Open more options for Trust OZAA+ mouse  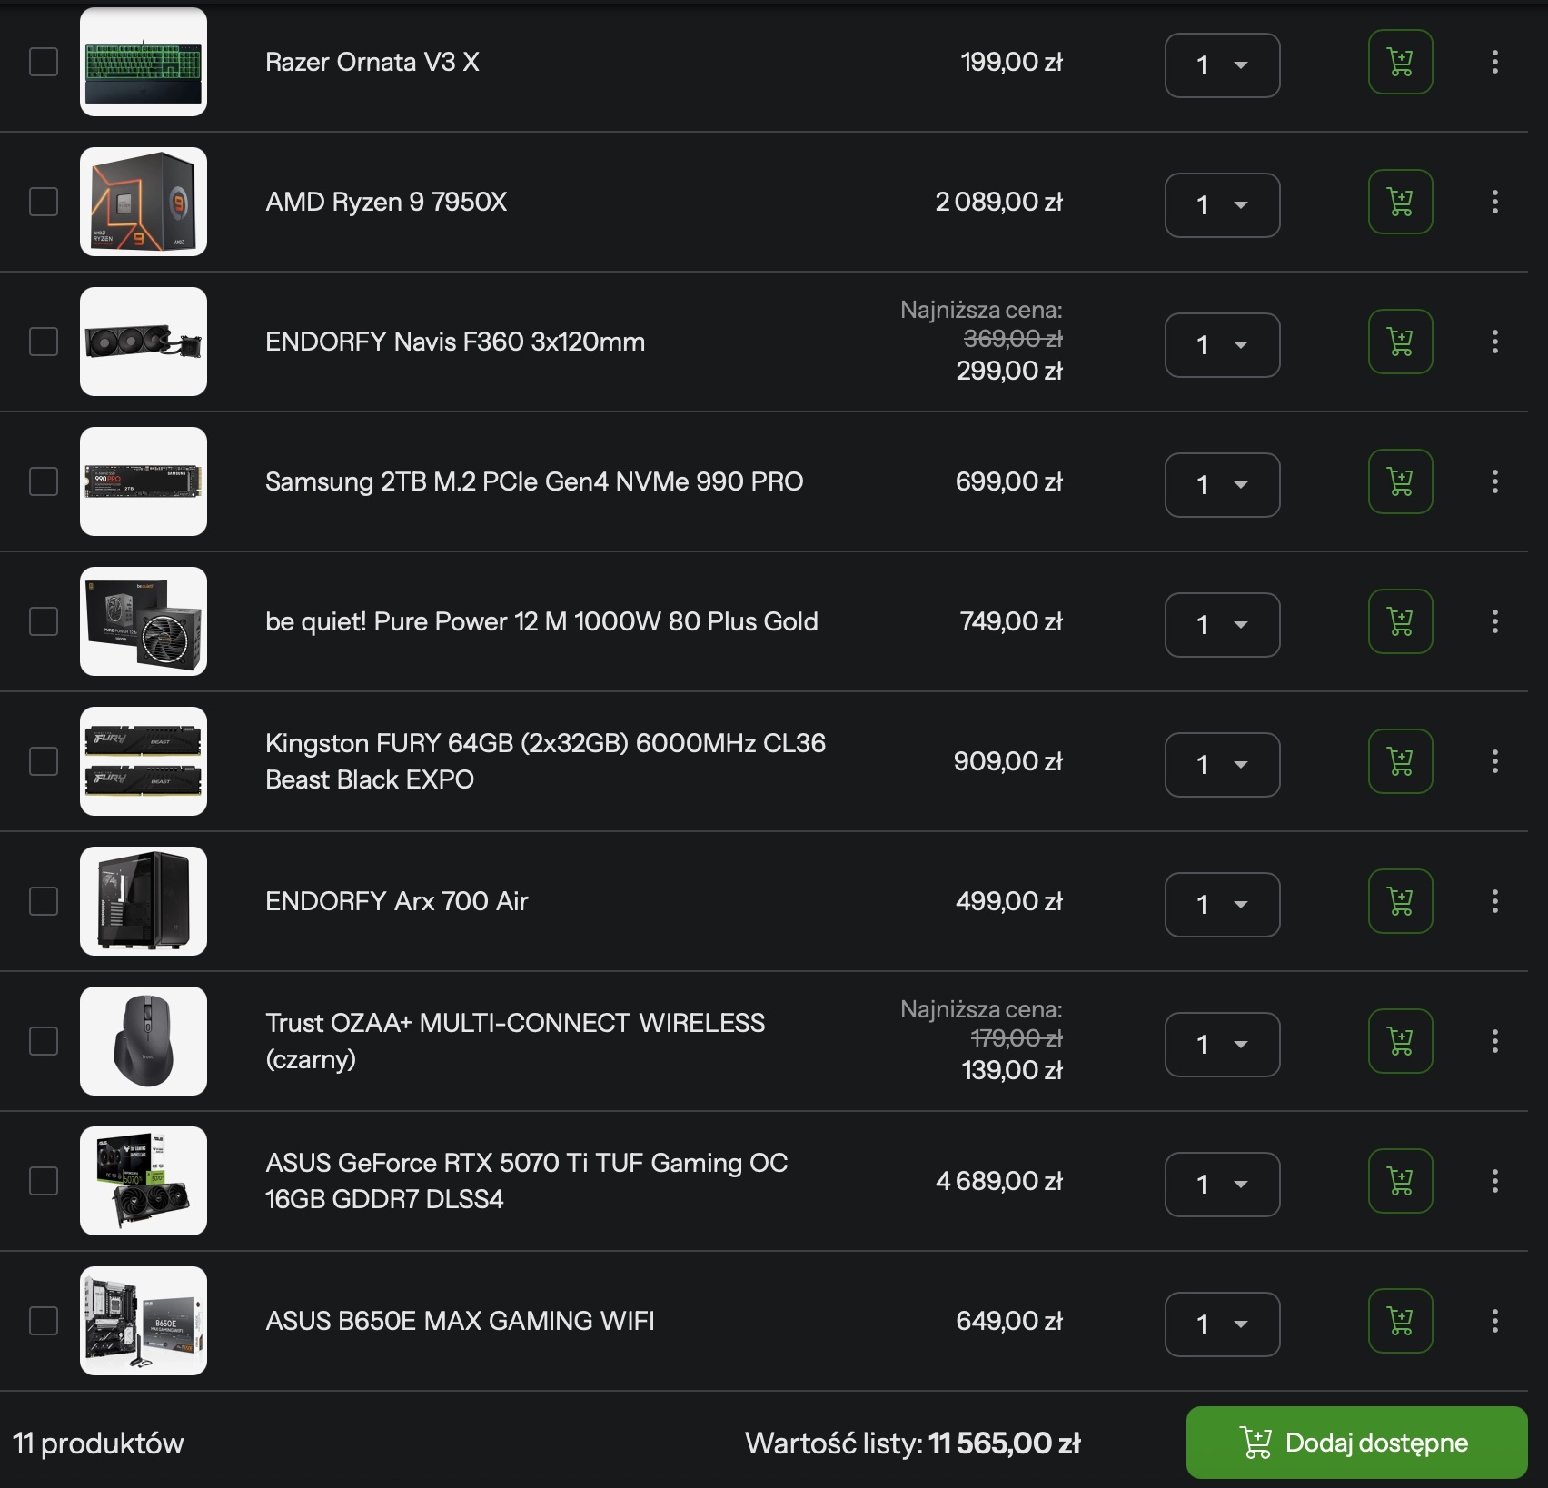point(1494,1042)
